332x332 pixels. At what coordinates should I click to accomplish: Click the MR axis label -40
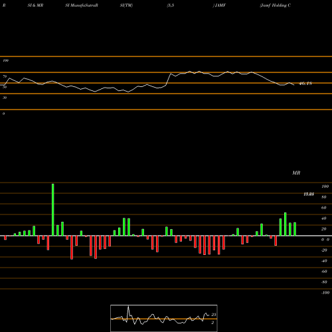[x=324, y=261]
